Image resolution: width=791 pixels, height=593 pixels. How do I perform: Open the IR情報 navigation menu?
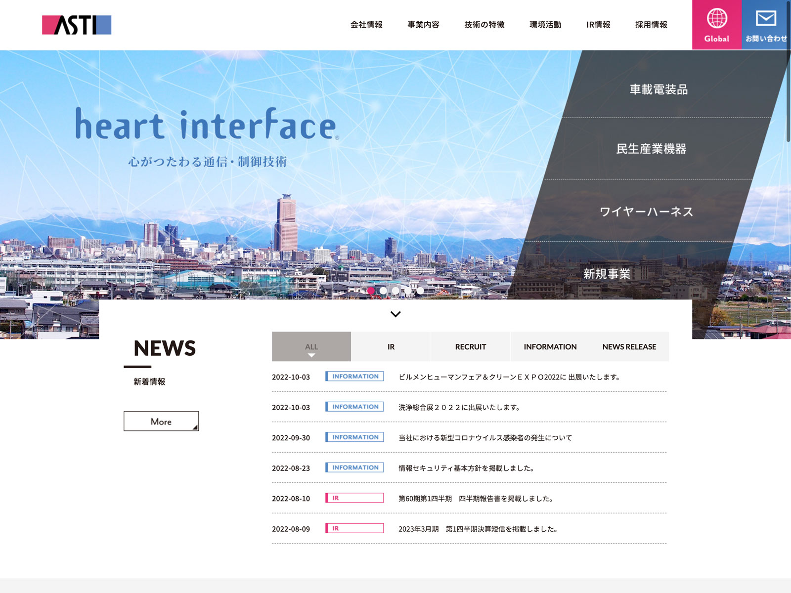(598, 25)
